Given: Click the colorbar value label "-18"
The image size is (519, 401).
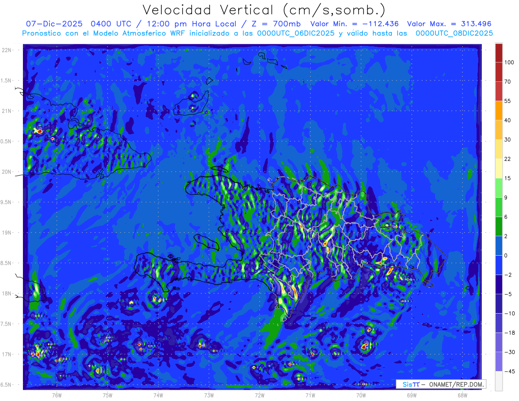Looking at the screenshot, I should point(509,333).
